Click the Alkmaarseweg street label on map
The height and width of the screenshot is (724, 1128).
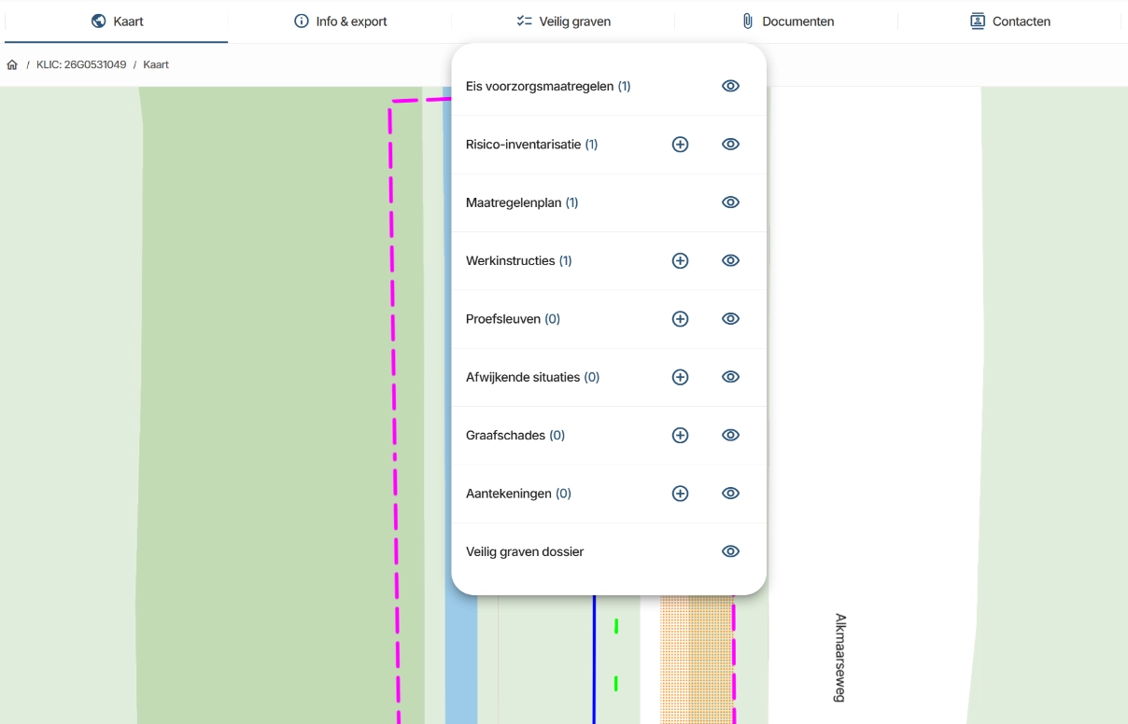(839, 658)
